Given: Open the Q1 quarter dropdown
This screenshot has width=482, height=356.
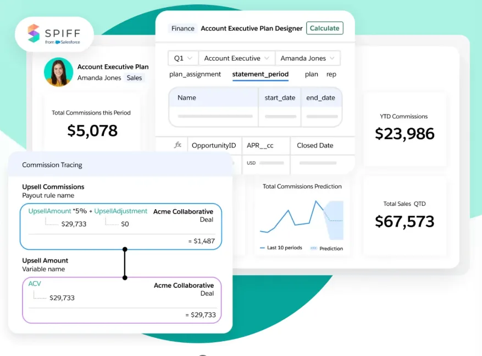Looking at the screenshot, I should coord(182,58).
